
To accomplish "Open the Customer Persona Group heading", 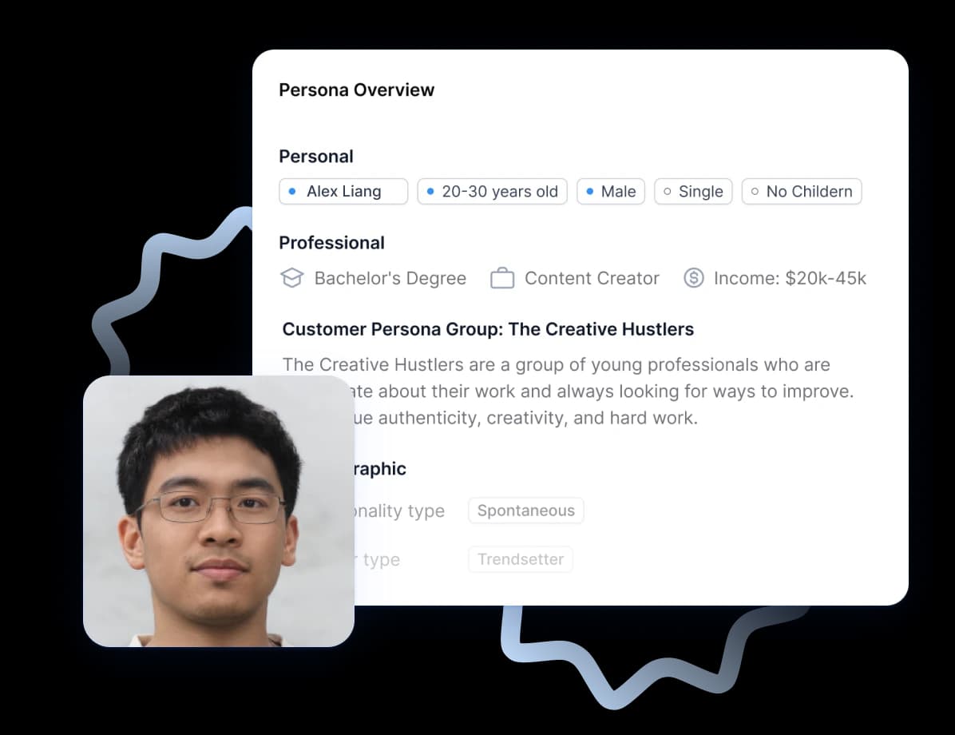I will [x=488, y=329].
